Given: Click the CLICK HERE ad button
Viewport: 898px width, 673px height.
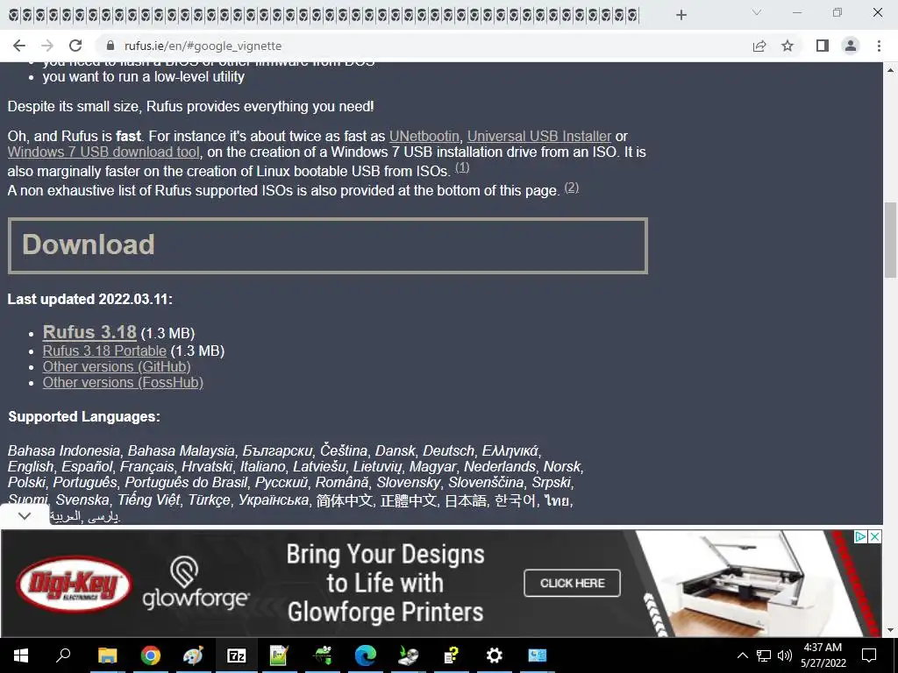Looking at the screenshot, I should (x=572, y=583).
